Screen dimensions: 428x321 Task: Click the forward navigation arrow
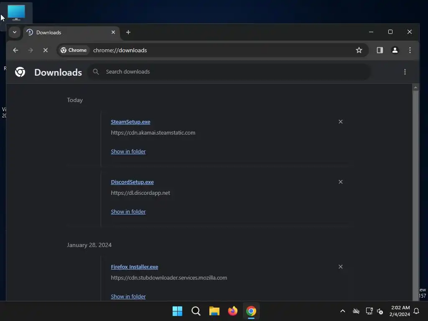30,50
